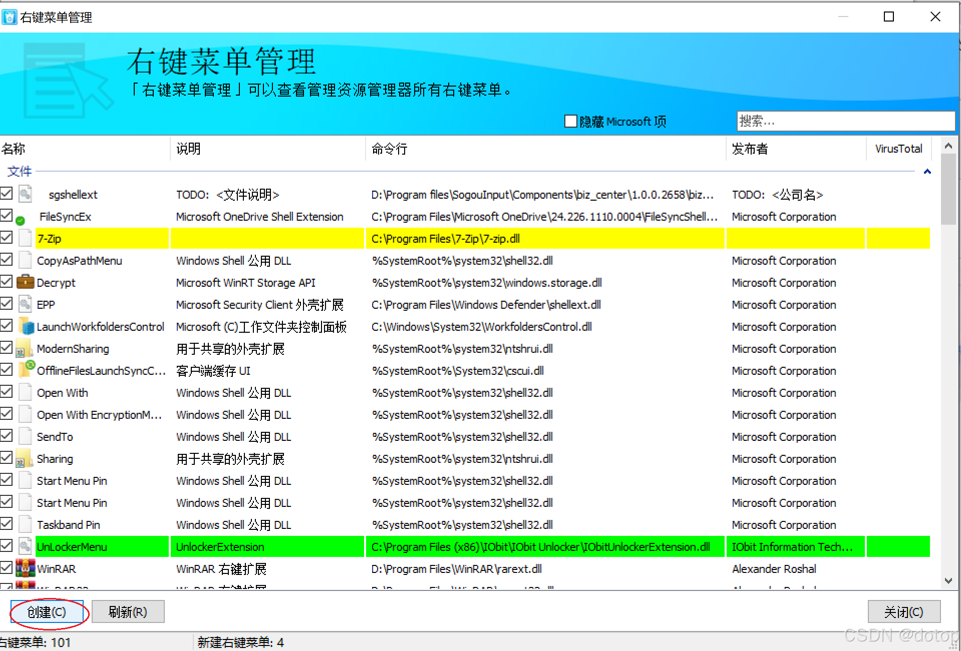Sort by the 名称 column header
Screen dimensions: 961x651
tap(85, 149)
